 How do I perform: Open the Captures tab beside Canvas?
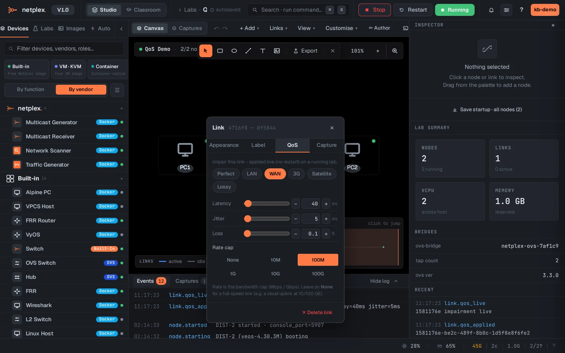click(187, 28)
